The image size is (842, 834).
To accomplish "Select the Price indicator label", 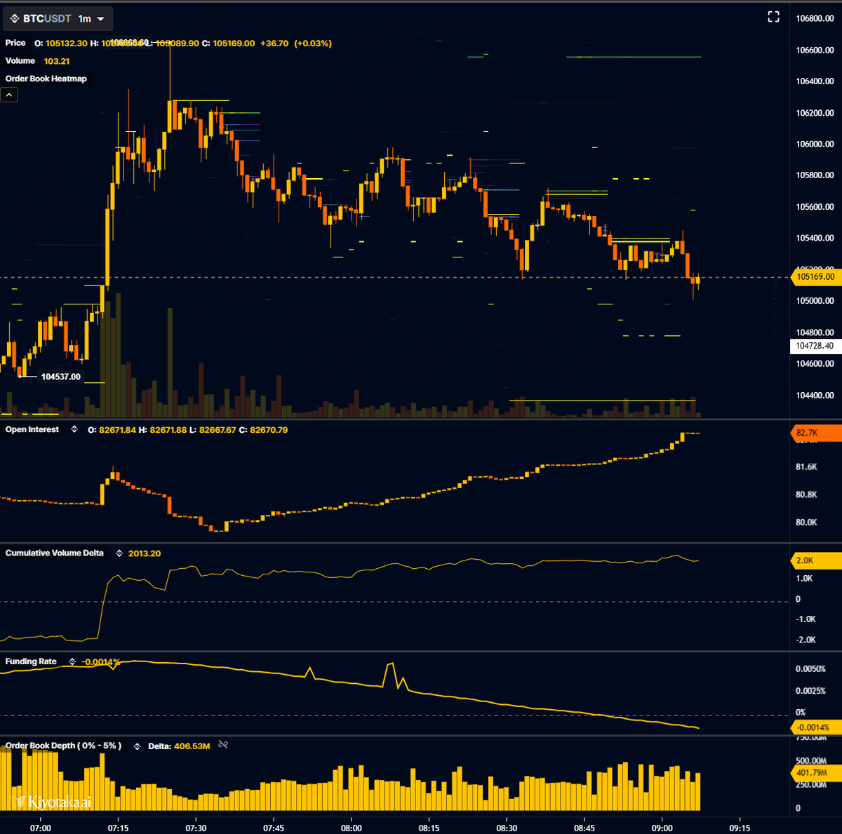I will click(x=15, y=43).
